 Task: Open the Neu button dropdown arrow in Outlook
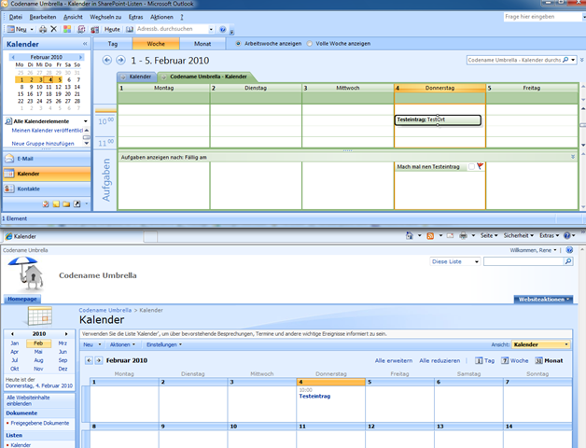(x=32, y=29)
